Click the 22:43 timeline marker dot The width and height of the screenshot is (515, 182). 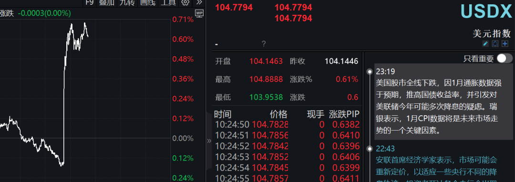(x=370, y=149)
